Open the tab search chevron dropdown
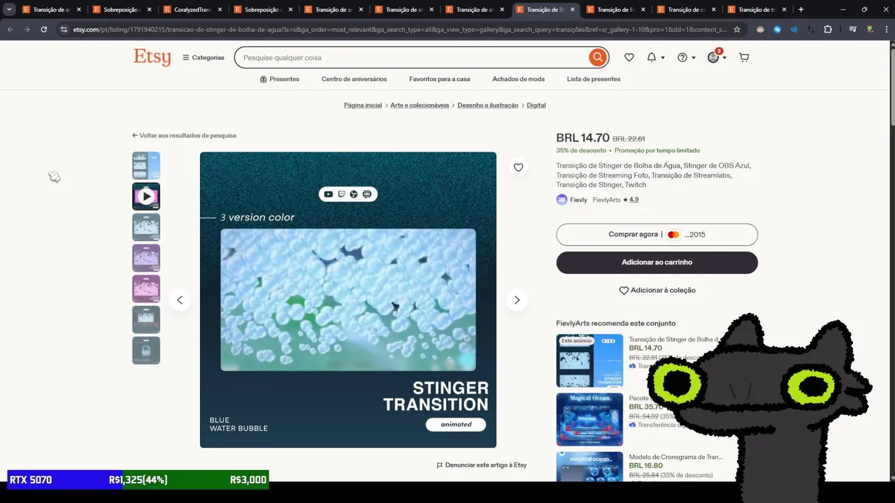This screenshot has height=503, width=895. coord(9,10)
